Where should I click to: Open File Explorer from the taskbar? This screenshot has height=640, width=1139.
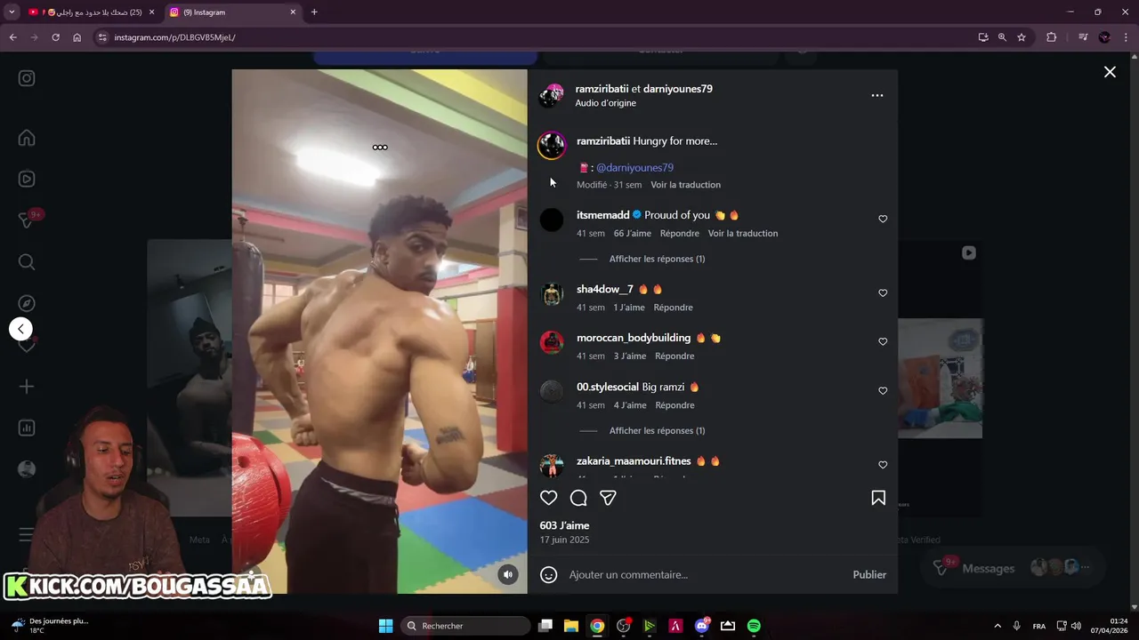click(x=571, y=626)
